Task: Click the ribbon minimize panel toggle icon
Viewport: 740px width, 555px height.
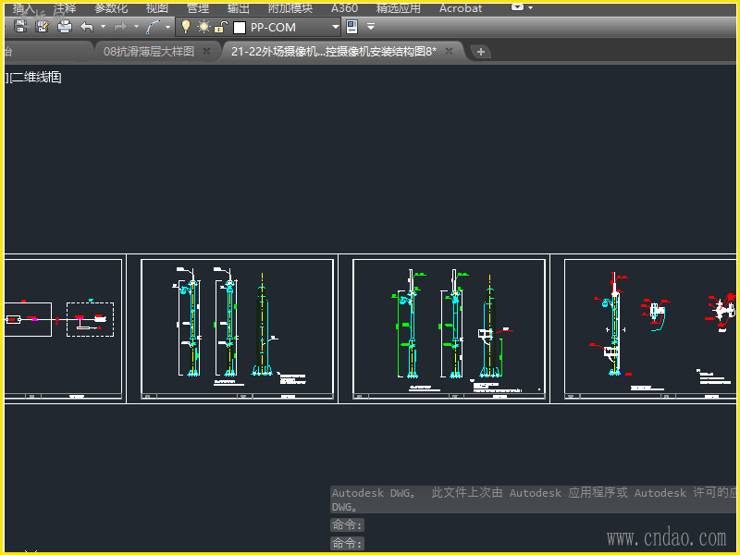Action: tap(518, 7)
